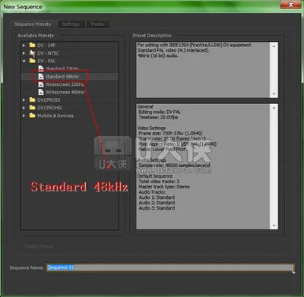The height and width of the screenshot is (297, 304).
Task: Choose the Widescreen 48kHz preset icon
Action: pyautogui.click(x=41, y=92)
